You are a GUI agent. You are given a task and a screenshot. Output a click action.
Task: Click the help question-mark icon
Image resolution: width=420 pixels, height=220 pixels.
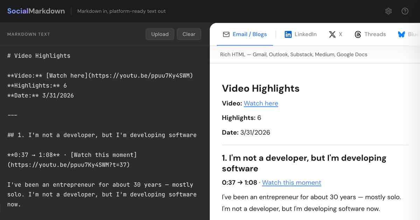pos(405,11)
